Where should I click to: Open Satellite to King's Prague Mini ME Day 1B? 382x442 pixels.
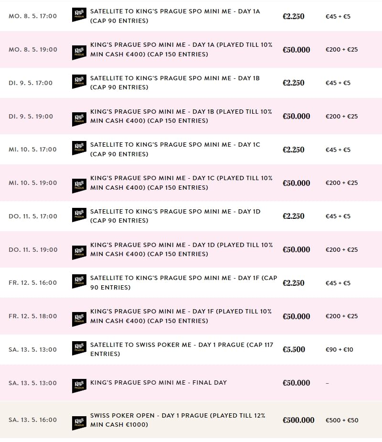tap(175, 83)
